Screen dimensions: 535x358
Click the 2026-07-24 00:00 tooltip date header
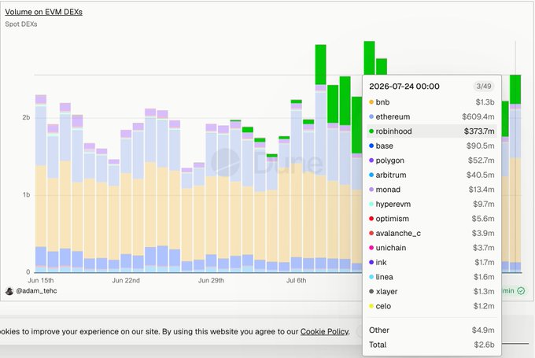point(404,87)
